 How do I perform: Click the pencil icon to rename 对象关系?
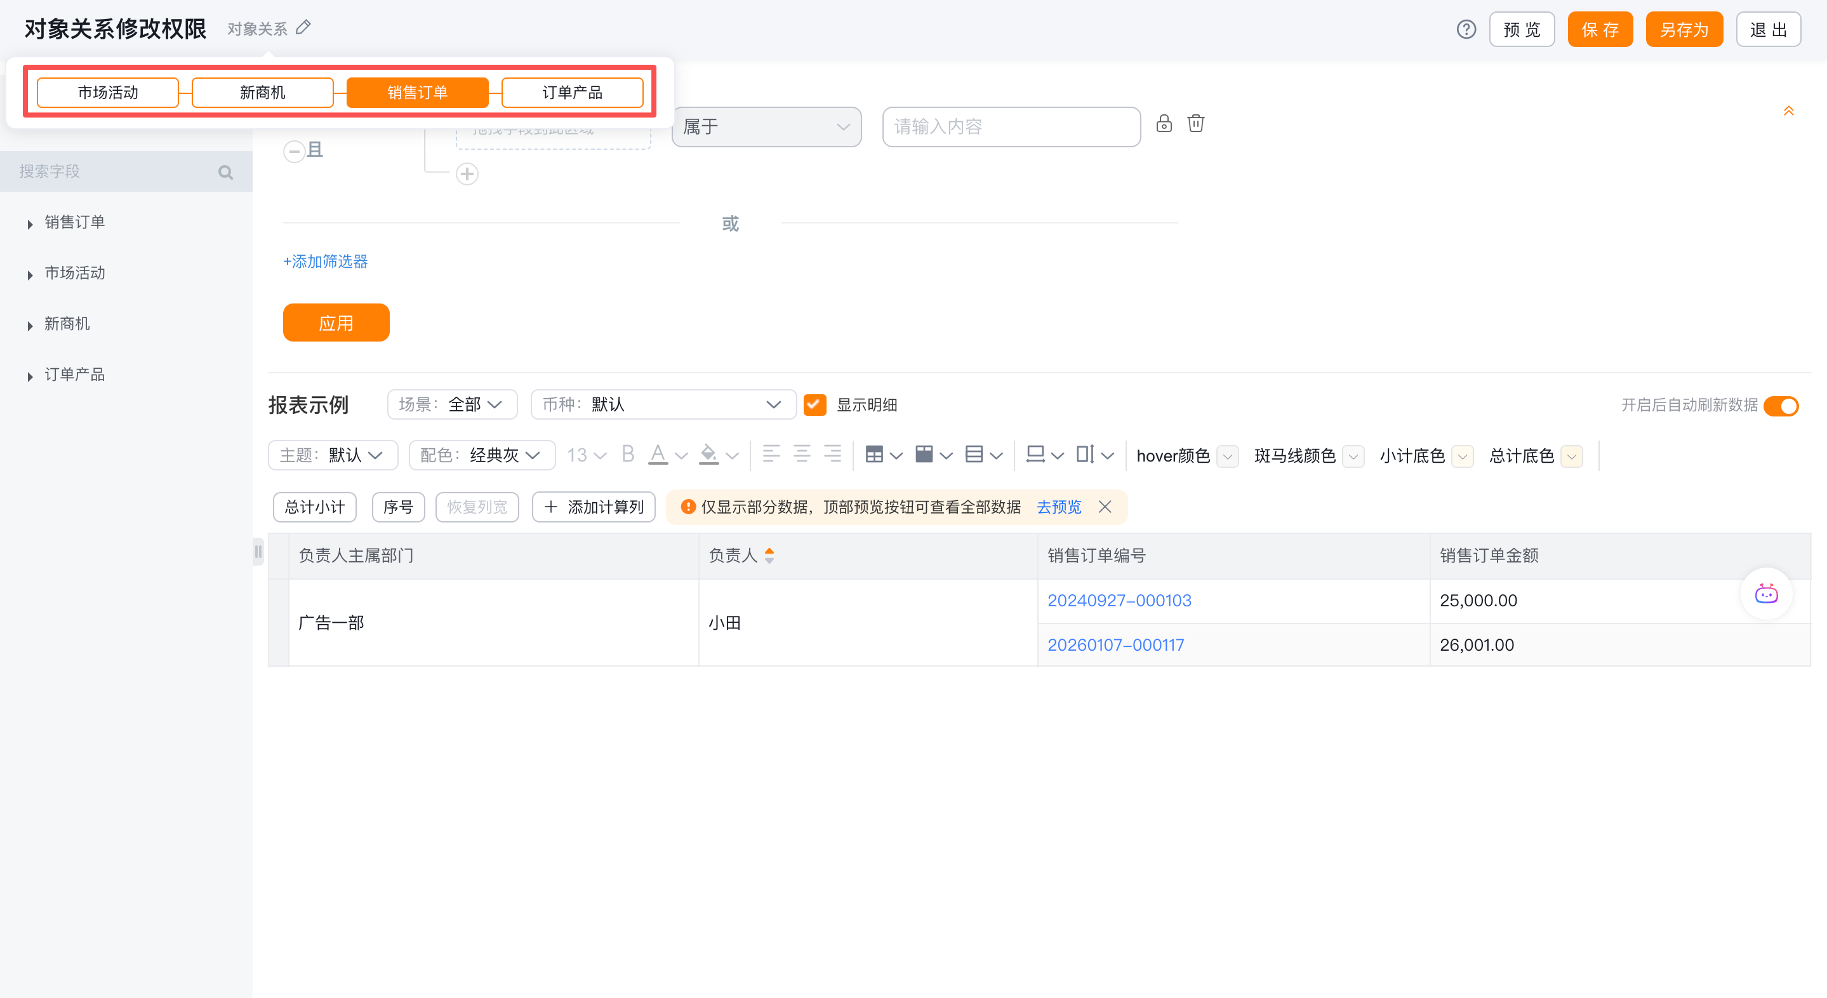click(x=303, y=28)
